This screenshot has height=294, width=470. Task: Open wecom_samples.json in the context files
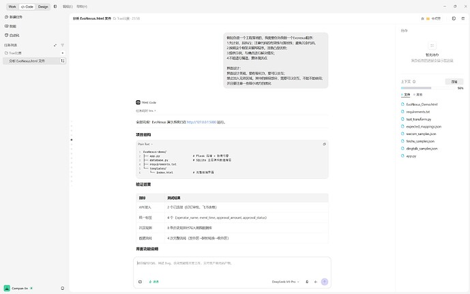(x=421, y=134)
